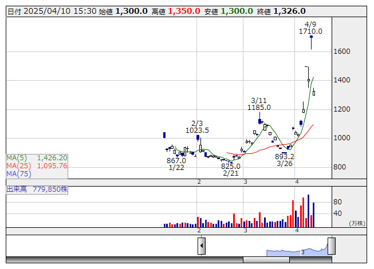374x269 pixels.
Task: Click the 80 volume axis label
Action: [337, 202]
